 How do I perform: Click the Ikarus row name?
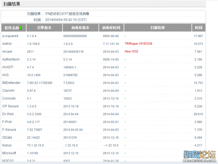point(7,145)
